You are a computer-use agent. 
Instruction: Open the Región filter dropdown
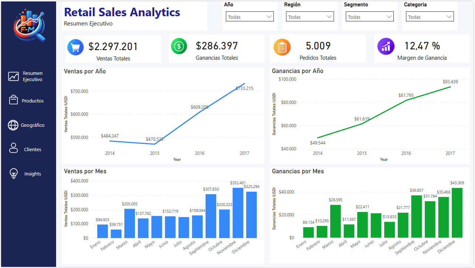[310, 17]
